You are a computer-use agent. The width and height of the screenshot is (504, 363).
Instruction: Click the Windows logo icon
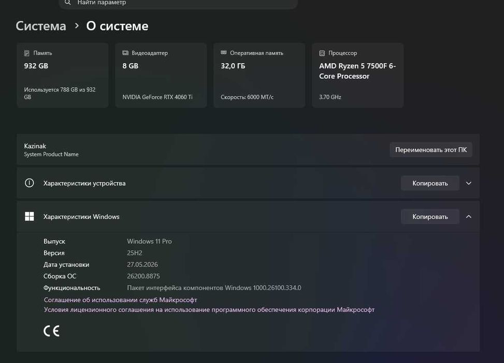(29, 217)
